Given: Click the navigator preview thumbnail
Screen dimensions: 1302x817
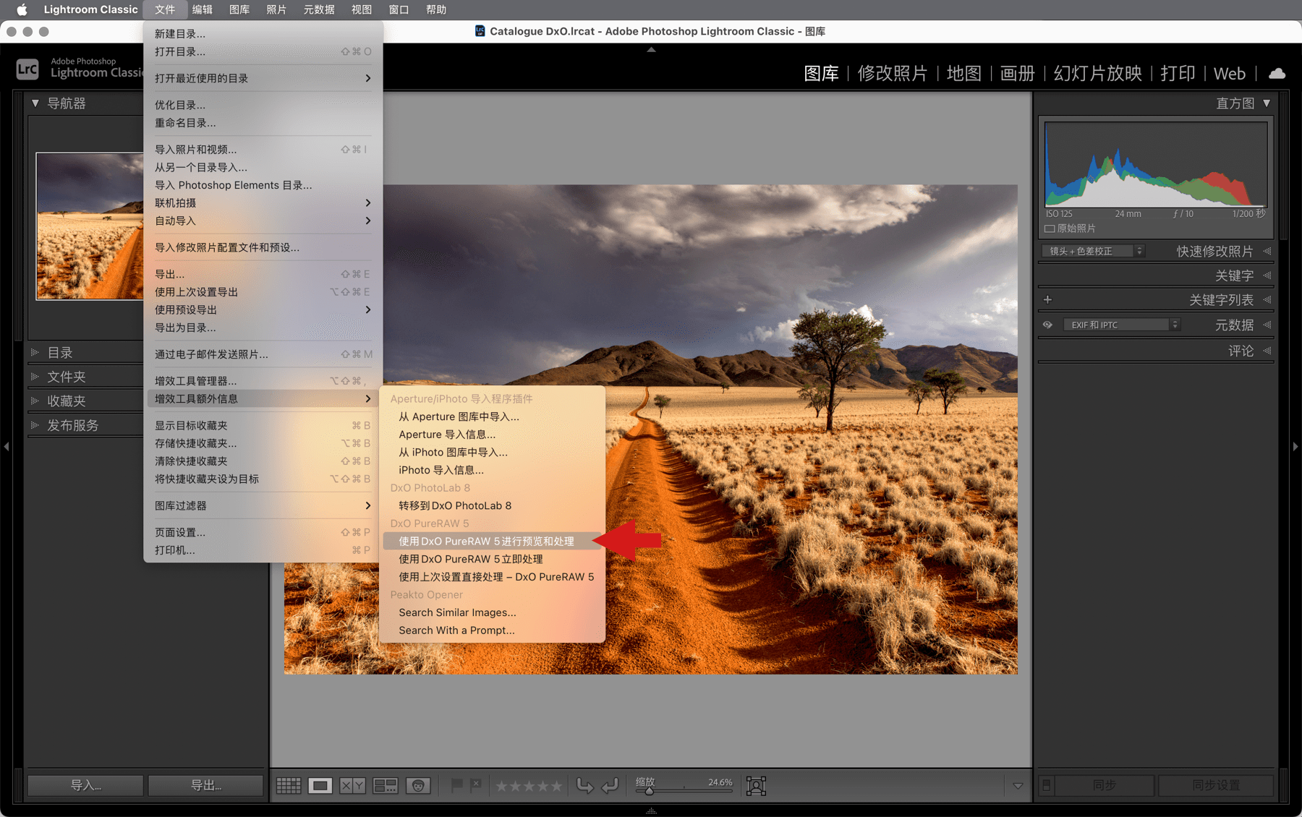Looking at the screenshot, I should coord(90,226).
